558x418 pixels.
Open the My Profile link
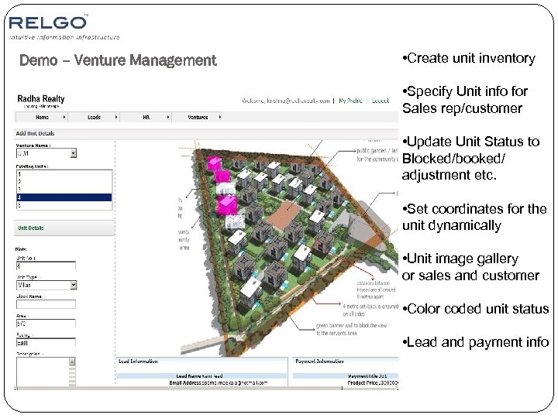click(x=350, y=101)
